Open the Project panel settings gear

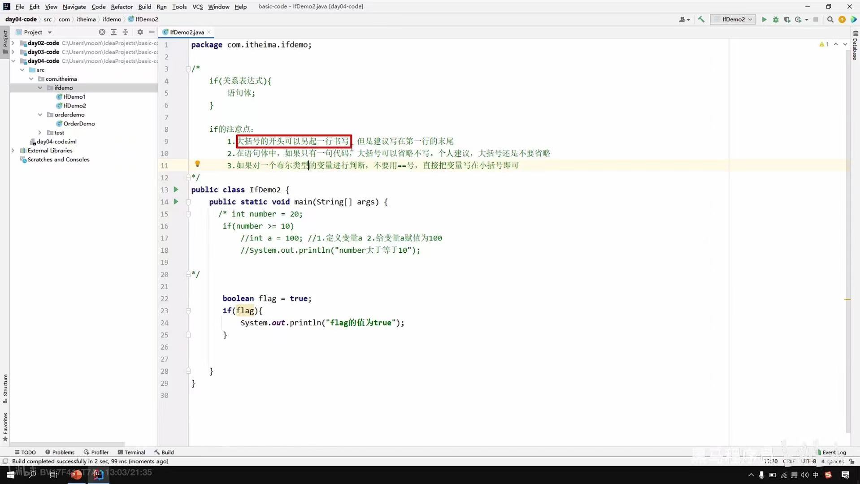(140, 32)
